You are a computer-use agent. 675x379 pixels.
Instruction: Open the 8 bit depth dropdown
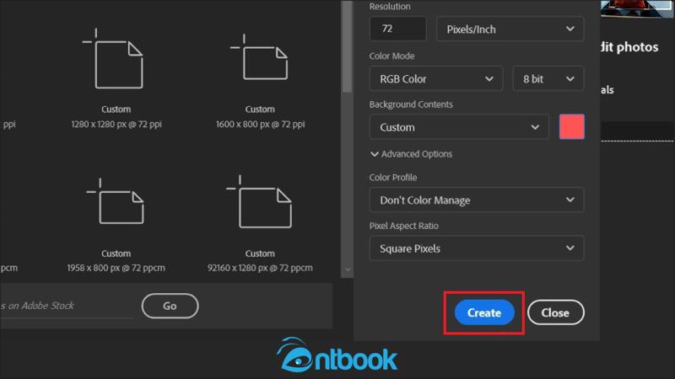point(548,78)
